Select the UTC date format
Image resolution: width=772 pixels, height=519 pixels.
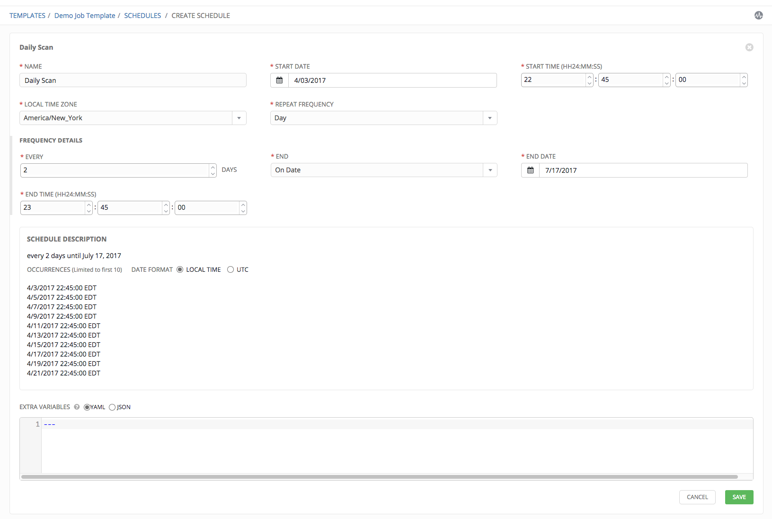coord(231,269)
